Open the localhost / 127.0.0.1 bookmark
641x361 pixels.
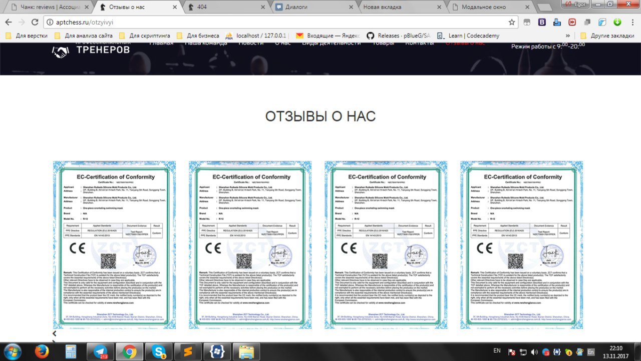pos(256,35)
